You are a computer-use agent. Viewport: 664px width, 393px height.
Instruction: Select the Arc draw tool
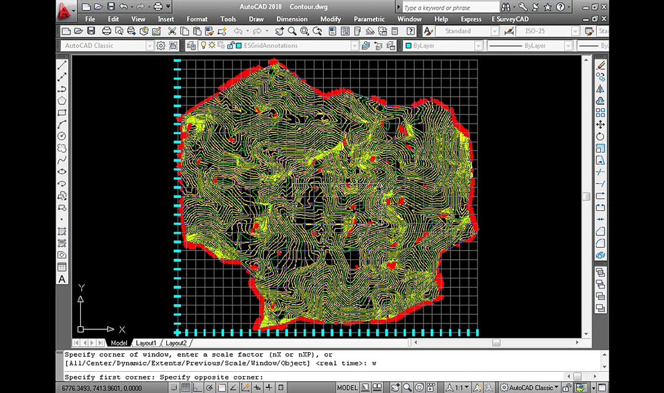pyautogui.click(x=62, y=124)
